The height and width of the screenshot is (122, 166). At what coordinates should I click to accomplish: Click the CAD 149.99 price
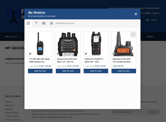point(45,66)
